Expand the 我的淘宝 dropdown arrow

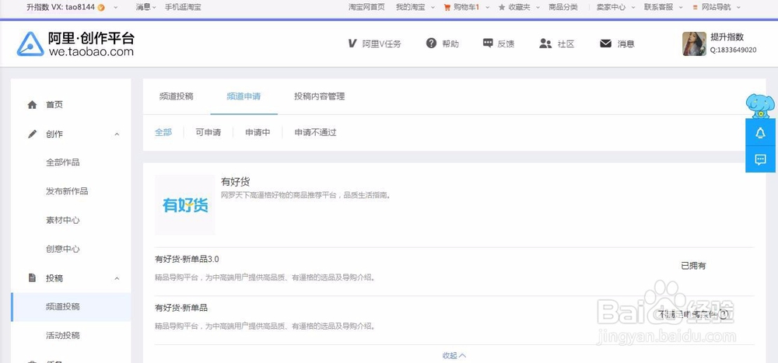pos(433,8)
